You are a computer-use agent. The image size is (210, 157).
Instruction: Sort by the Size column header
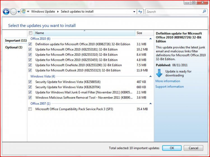144,33
